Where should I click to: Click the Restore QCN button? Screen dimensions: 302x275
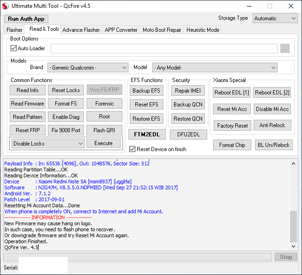(x=188, y=119)
